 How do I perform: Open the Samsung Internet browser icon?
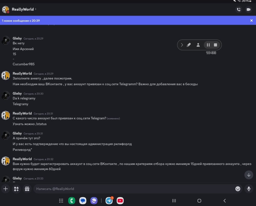point(94,201)
